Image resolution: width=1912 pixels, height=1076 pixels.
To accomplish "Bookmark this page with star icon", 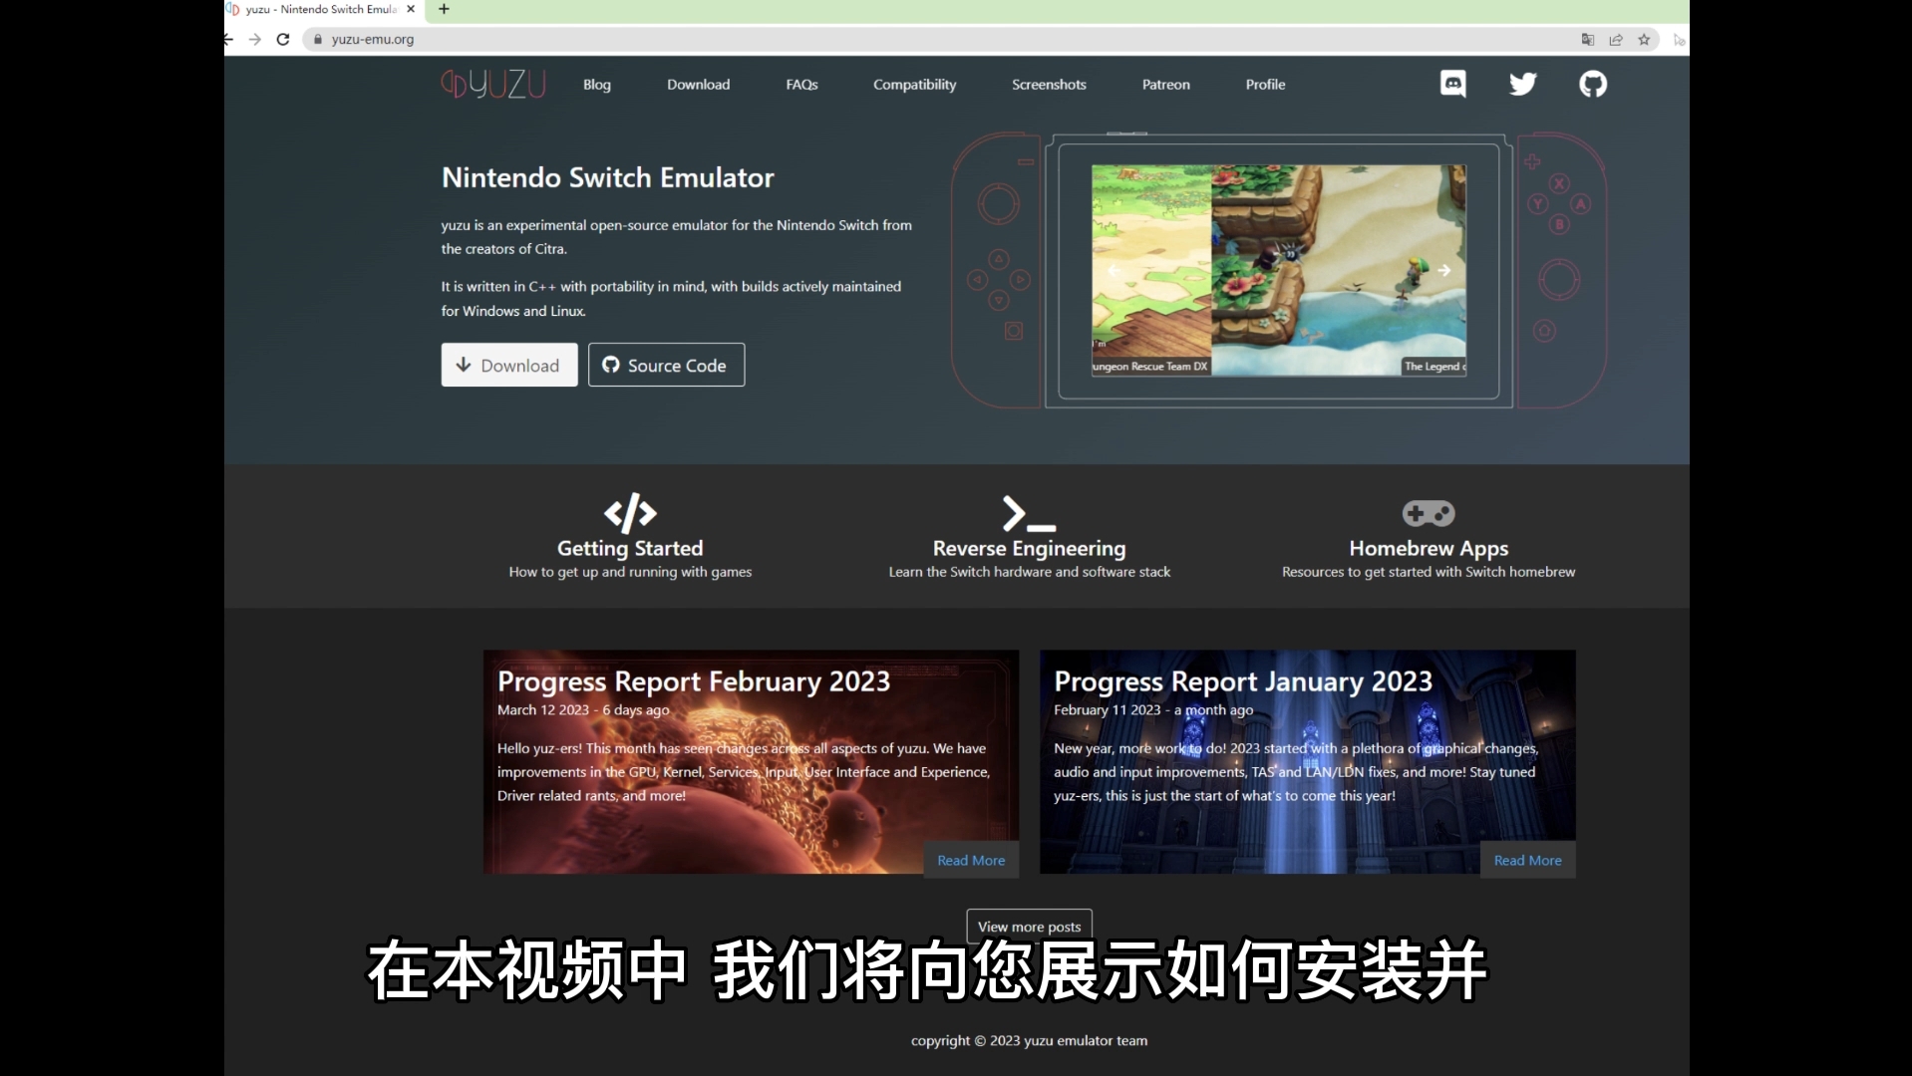I will 1644,39.
